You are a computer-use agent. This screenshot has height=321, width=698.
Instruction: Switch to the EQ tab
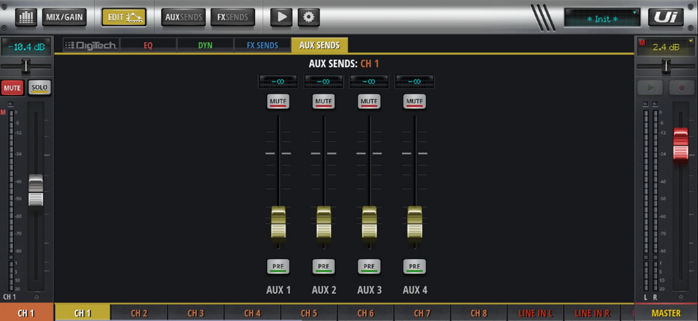coord(148,46)
